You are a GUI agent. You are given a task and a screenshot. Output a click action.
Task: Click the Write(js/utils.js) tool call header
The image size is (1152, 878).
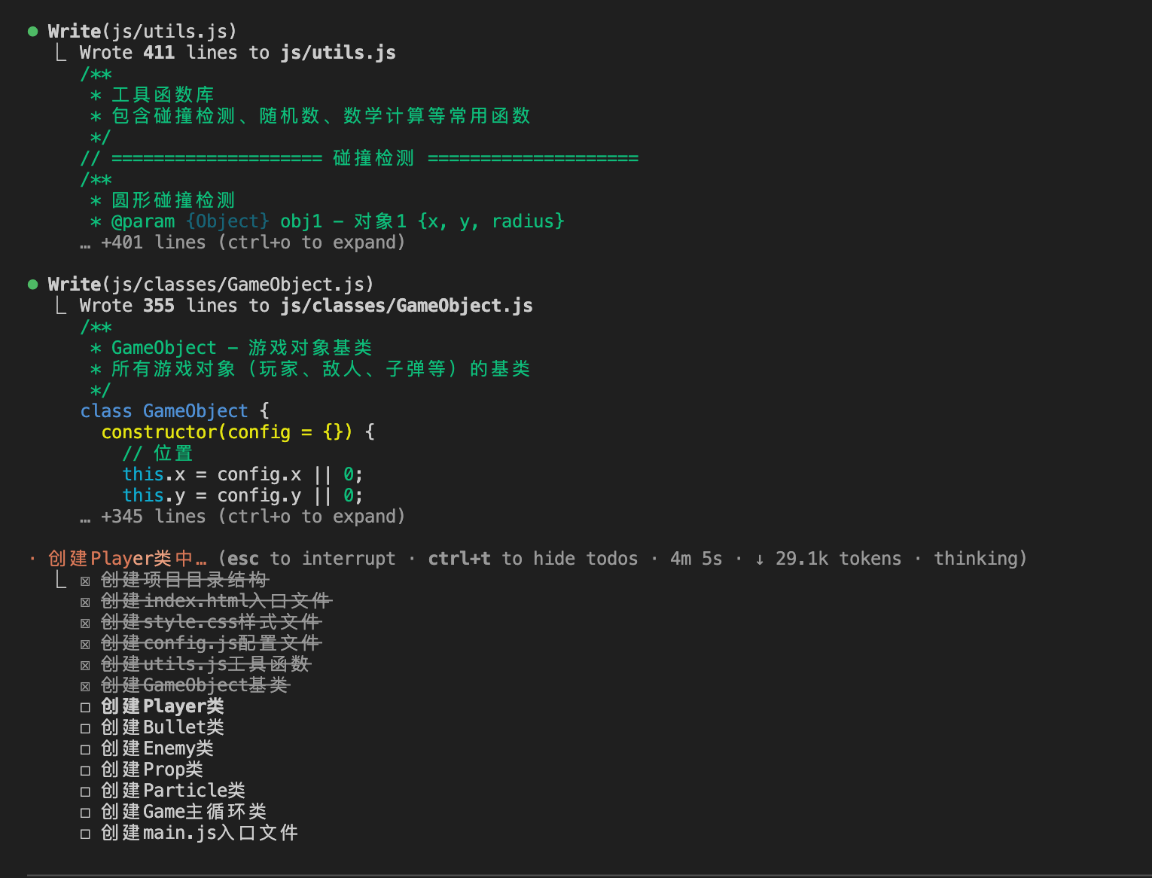[x=142, y=32]
